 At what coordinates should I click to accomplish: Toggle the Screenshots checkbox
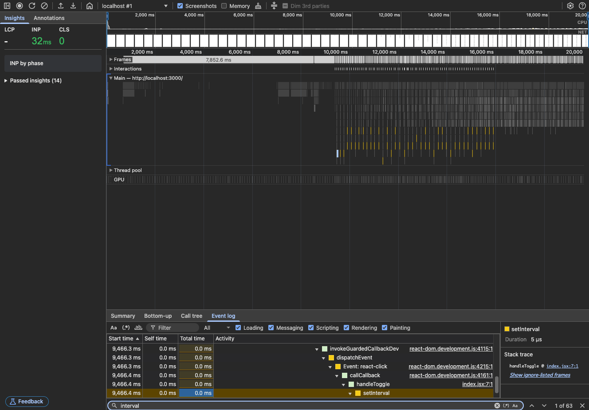pyautogui.click(x=180, y=6)
